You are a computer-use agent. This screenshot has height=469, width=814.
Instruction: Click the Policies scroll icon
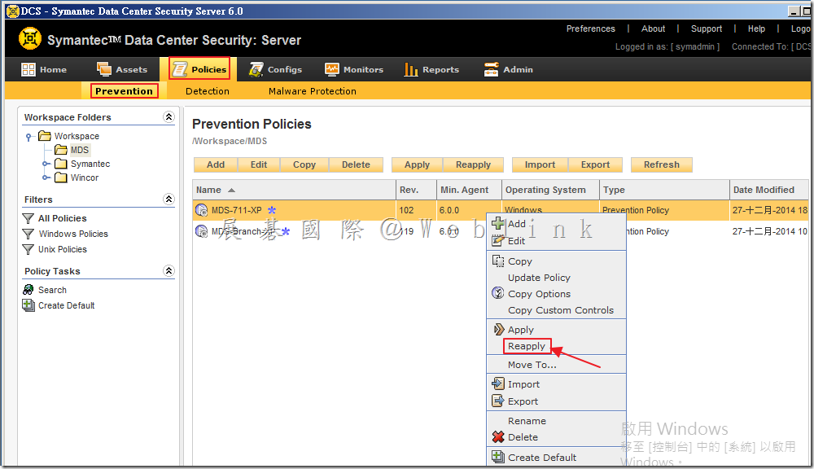tap(180, 69)
